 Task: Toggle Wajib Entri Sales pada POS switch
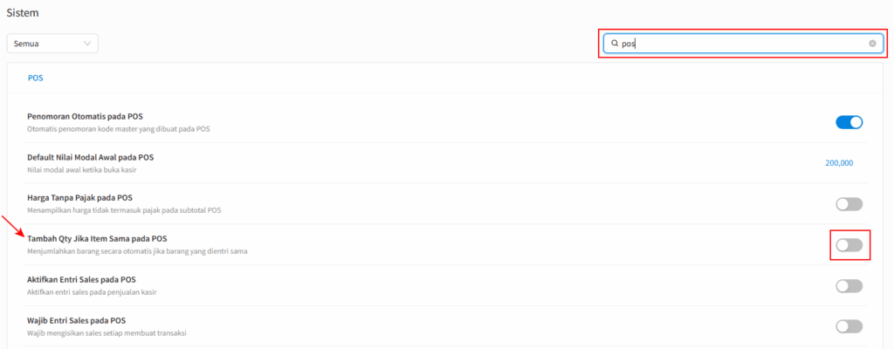(849, 326)
